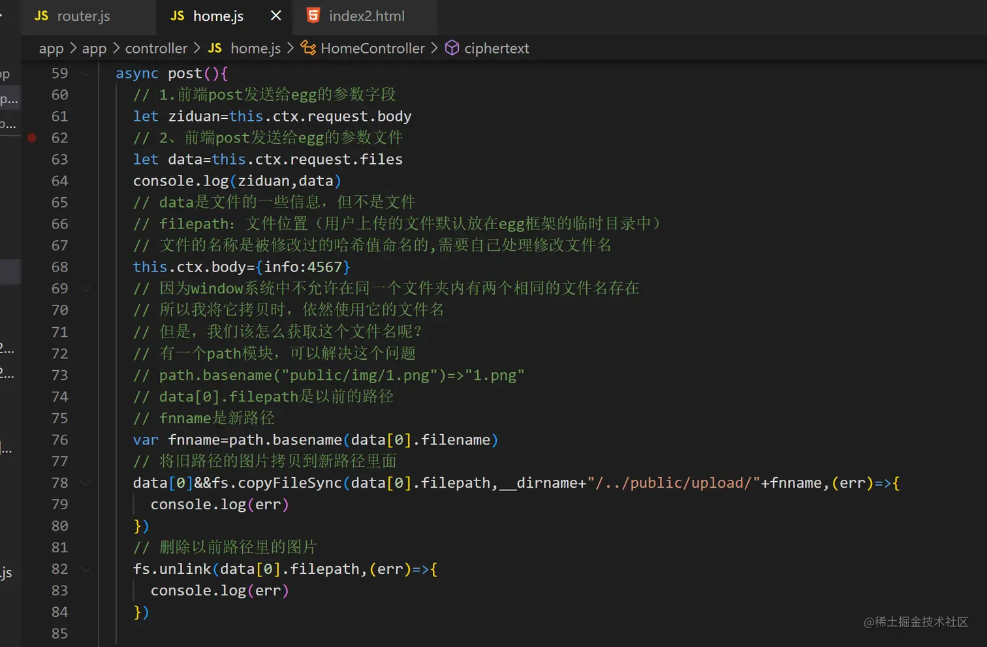This screenshot has height=647, width=987.
Task: Click line number 64 in the gutter
Action: point(59,181)
